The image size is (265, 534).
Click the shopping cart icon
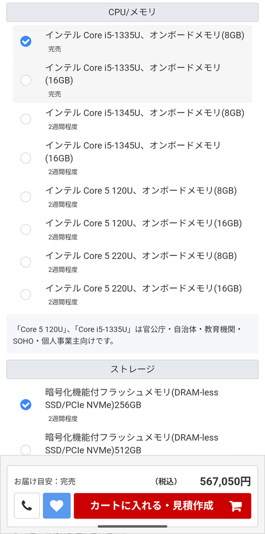point(236,506)
